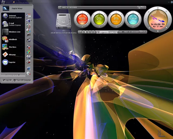Click the orange Drive C 8% gauge
173x139 pixels.
point(116,20)
